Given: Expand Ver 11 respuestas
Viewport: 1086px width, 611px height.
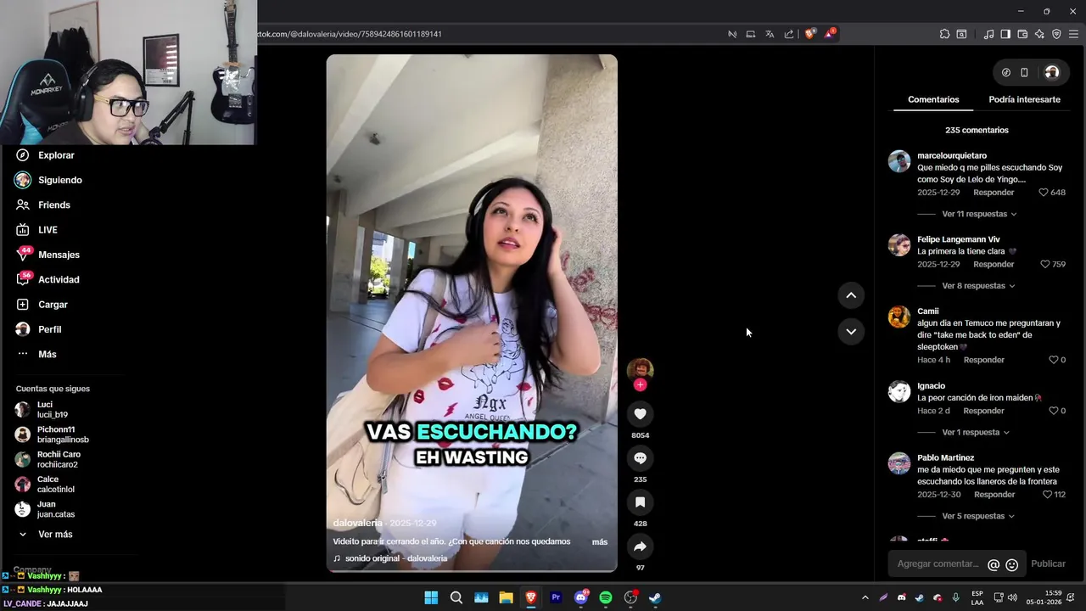Looking at the screenshot, I should pyautogui.click(x=979, y=214).
